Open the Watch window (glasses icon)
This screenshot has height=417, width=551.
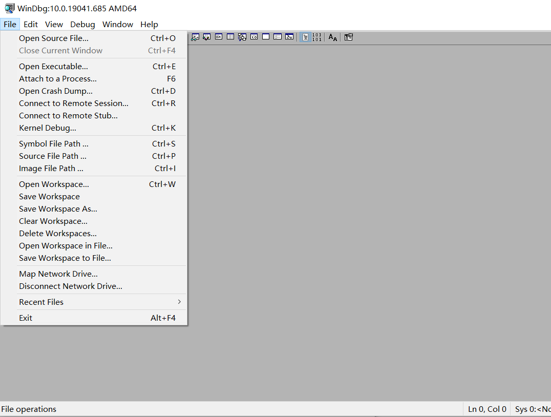(x=196, y=37)
